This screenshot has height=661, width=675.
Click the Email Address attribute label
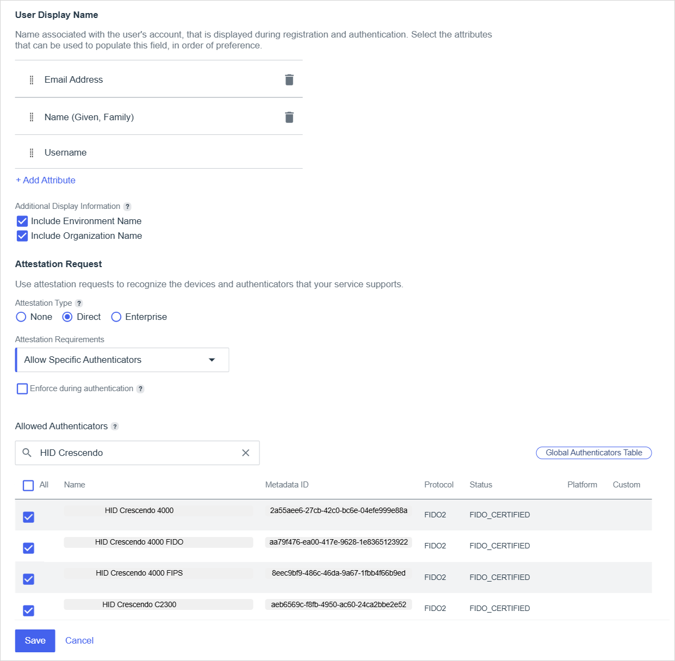(x=73, y=80)
